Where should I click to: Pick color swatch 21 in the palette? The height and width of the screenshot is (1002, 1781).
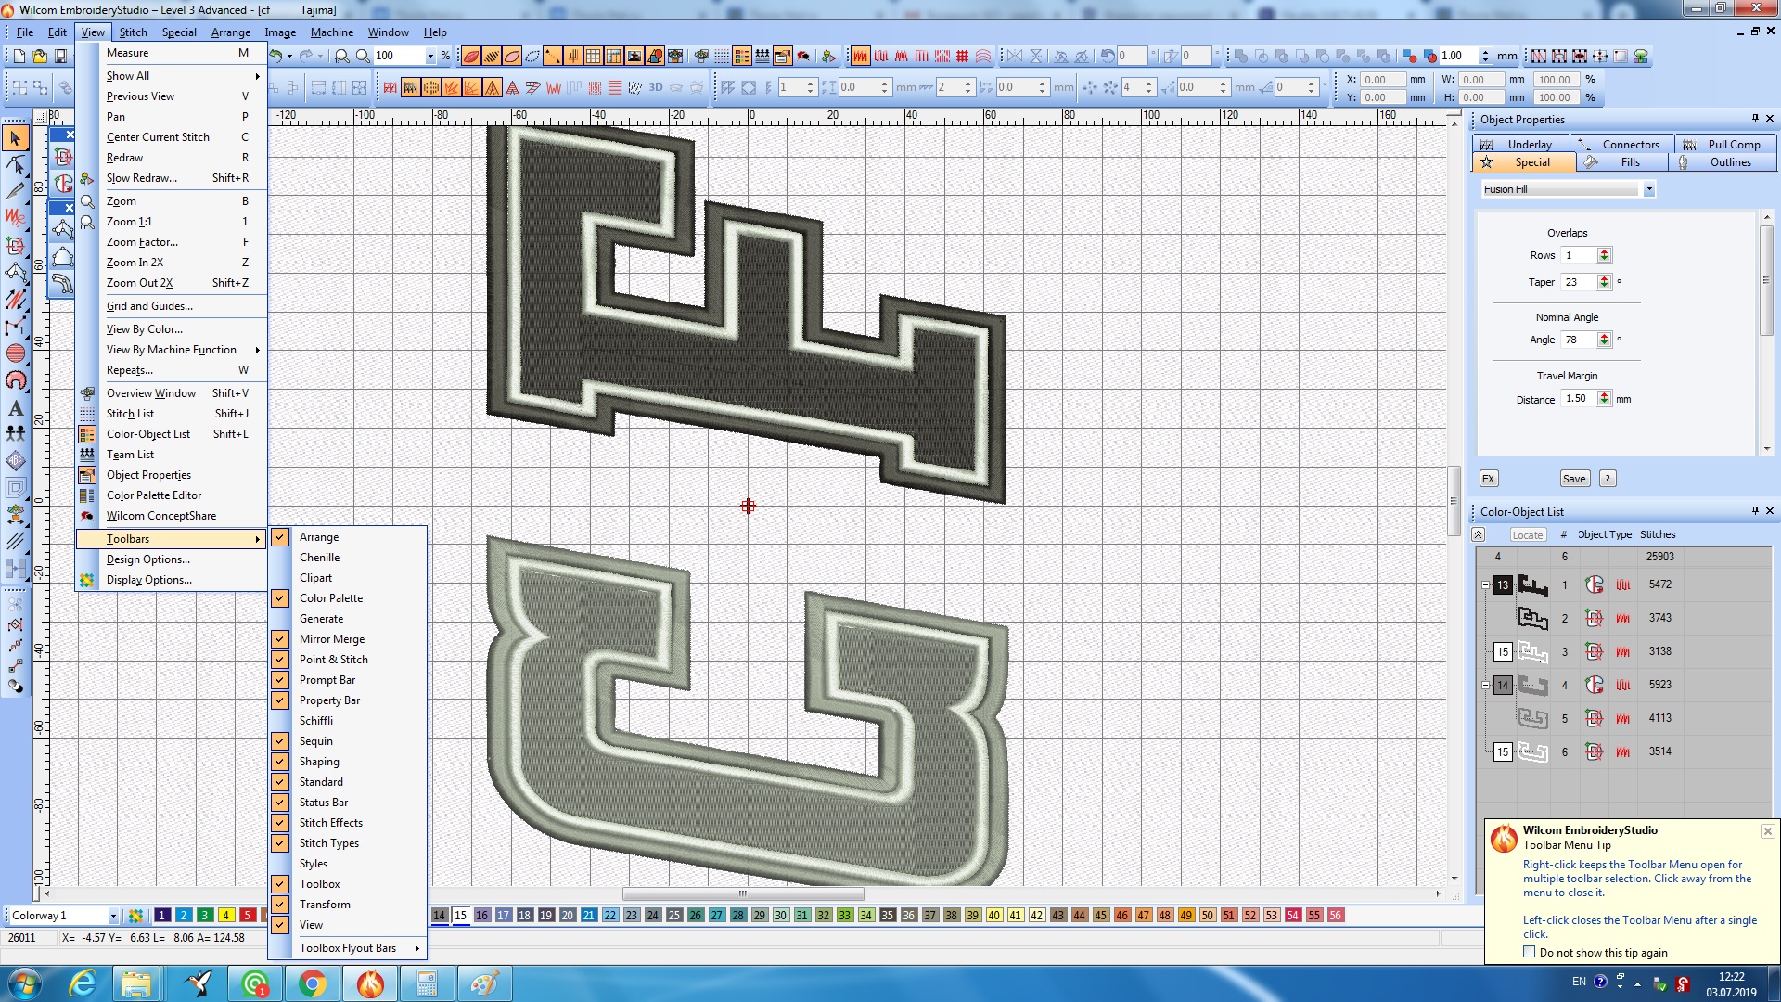click(x=589, y=916)
